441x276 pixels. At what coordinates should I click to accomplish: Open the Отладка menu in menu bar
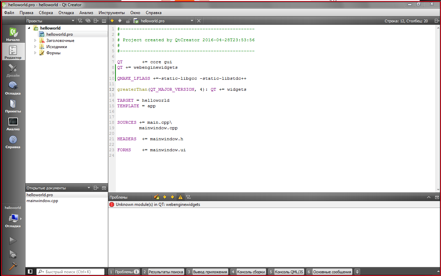pyautogui.click(x=66, y=13)
